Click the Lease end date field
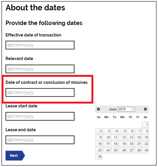 point(40,140)
